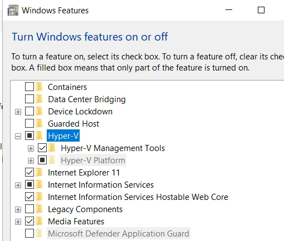284x241 pixels.
Task: Select the Legacy Components item
Action: (x=85, y=209)
